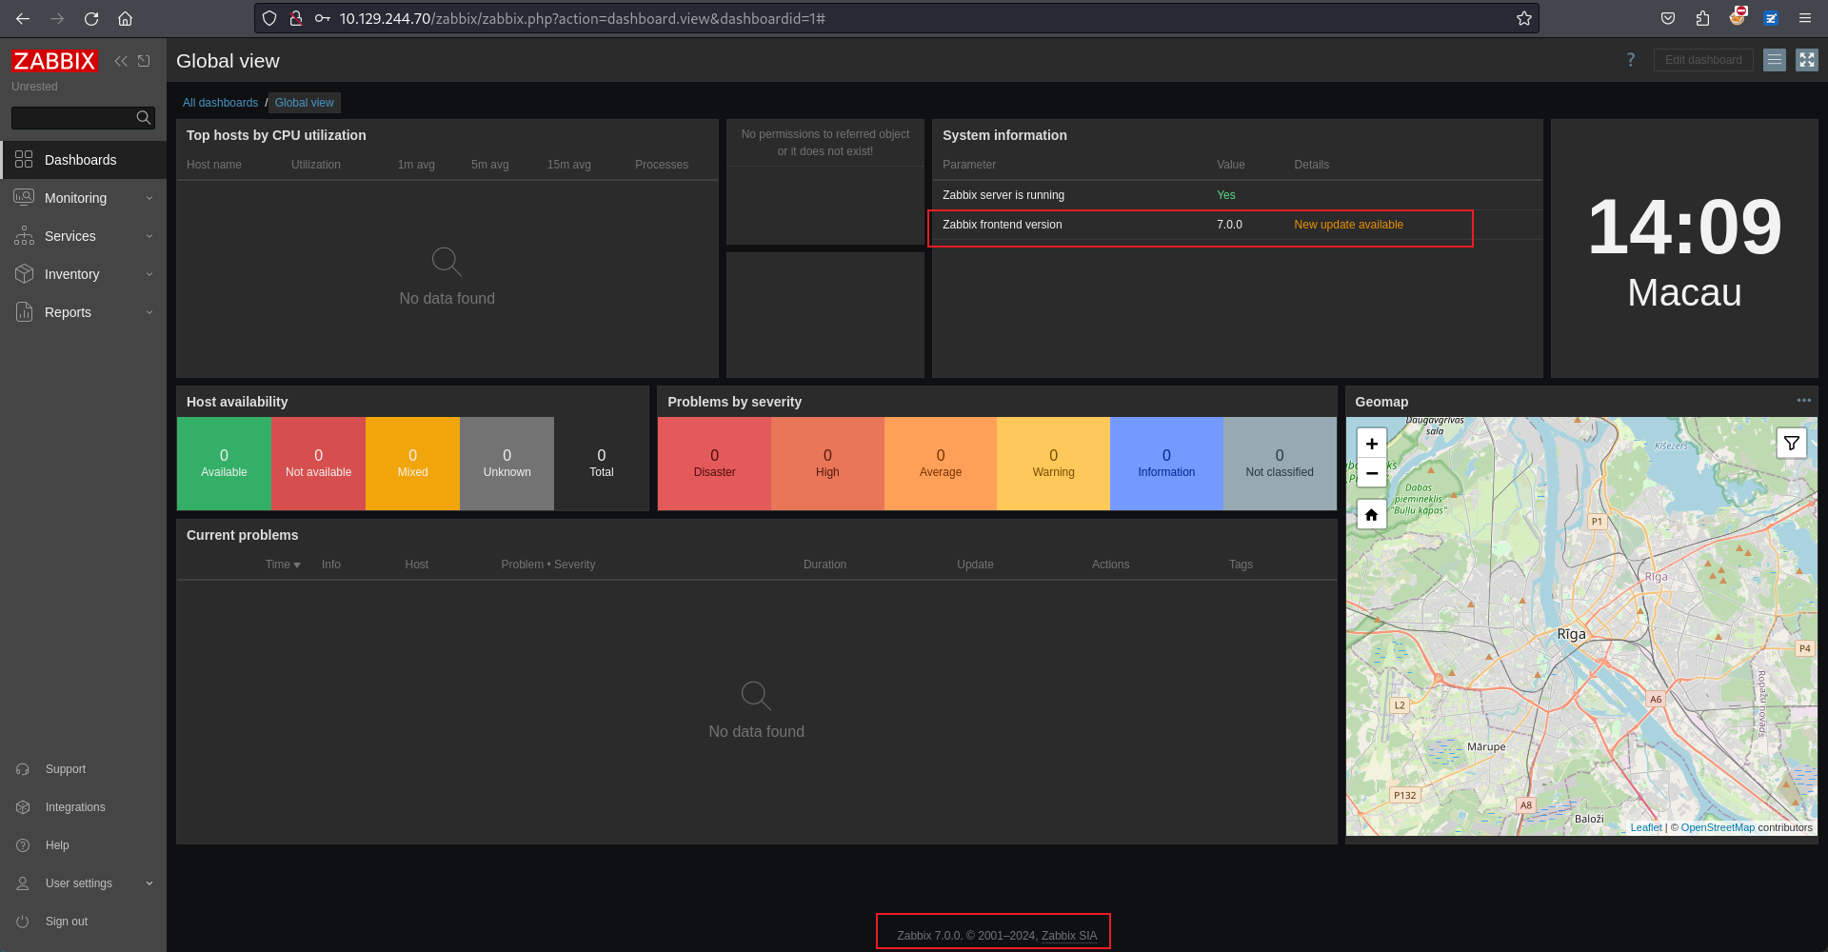This screenshot has height=952, width=1828.
Task: Open the Help link in the sidebar
Action: [57, 845]
